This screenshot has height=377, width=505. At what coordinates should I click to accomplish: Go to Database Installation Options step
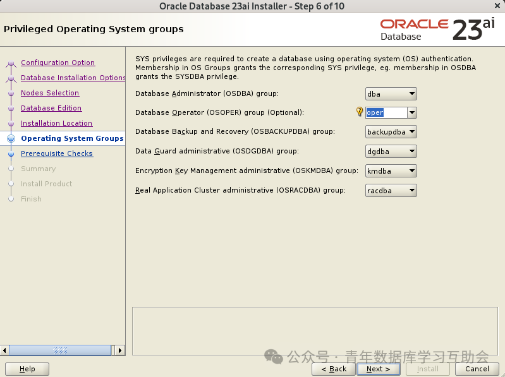(x=73, y=78)
